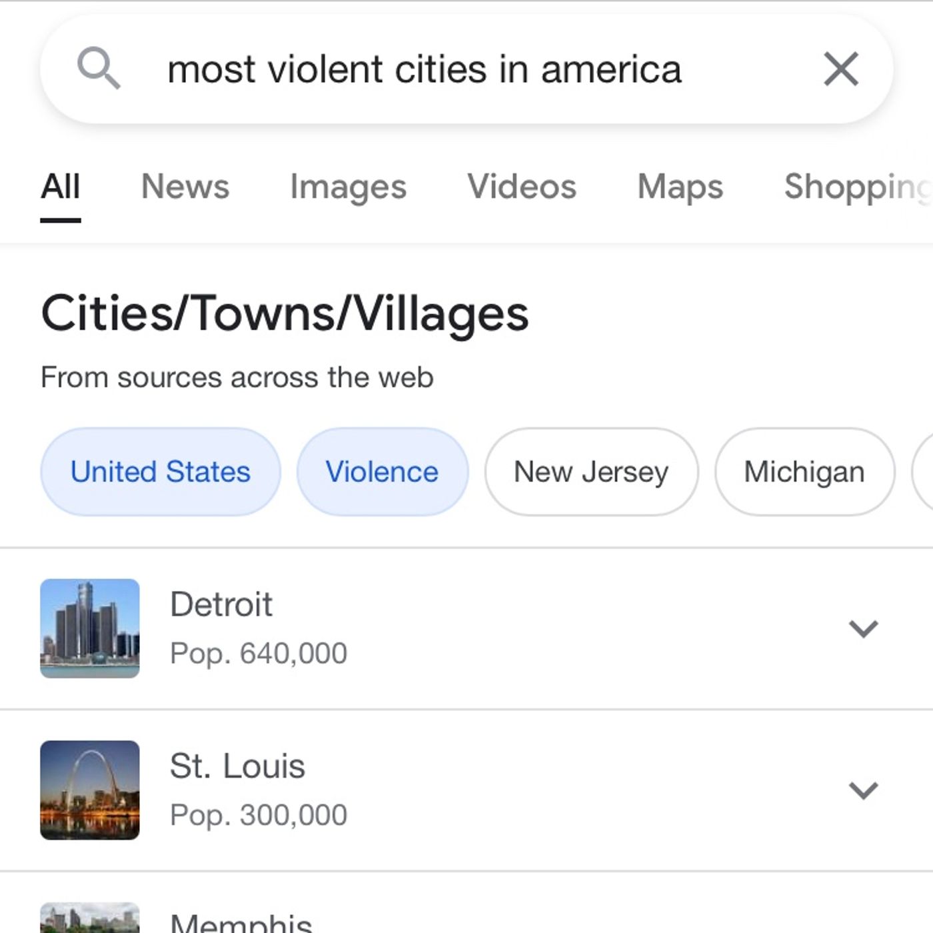The width and height of the screenshot is (933, 933).
Task: Switch to the News tab
Action: click(185, 187)
